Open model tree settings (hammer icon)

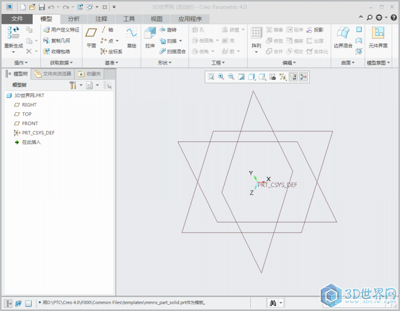tap(73, 85)
